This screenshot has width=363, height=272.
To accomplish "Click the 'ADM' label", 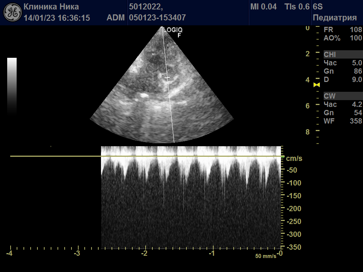I will point(116,18).
